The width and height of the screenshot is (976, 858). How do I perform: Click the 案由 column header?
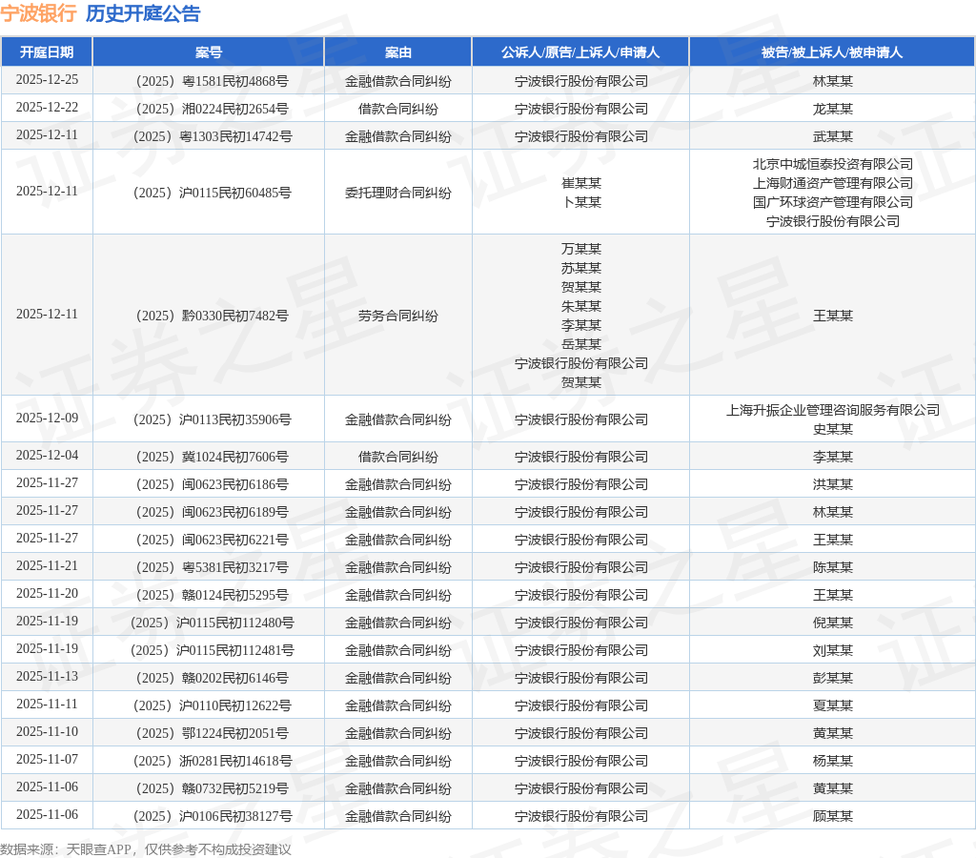point(398,52)
